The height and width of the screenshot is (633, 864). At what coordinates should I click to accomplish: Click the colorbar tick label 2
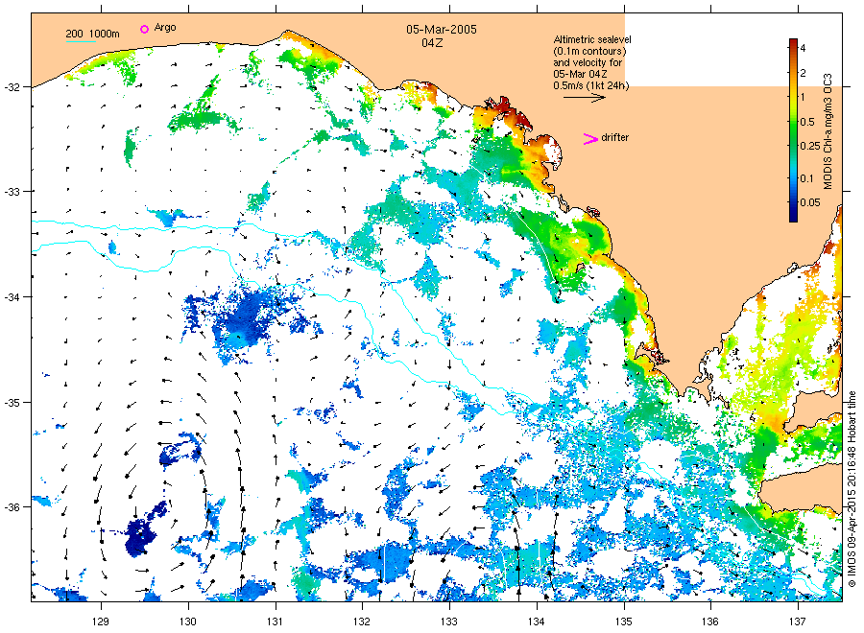(x=803, y=73)
